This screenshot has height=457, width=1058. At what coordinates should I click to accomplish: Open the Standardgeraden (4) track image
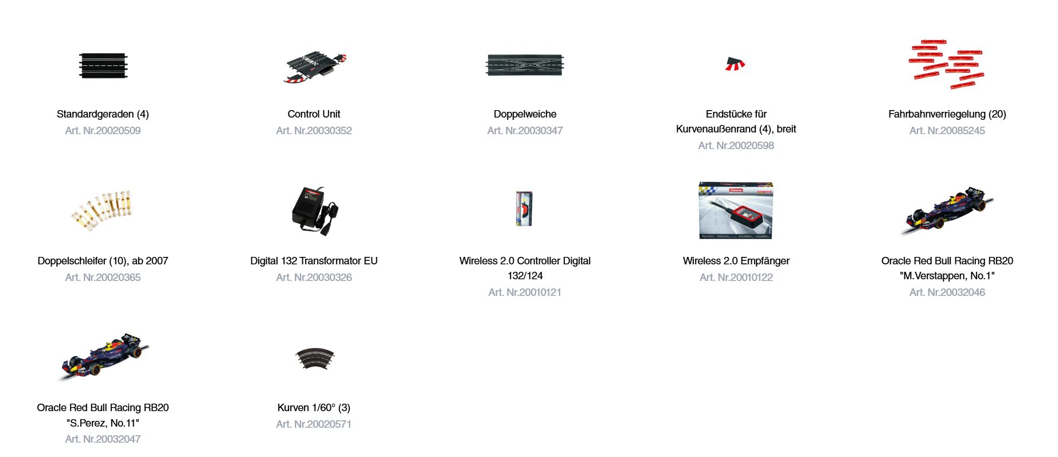(103, 65)
